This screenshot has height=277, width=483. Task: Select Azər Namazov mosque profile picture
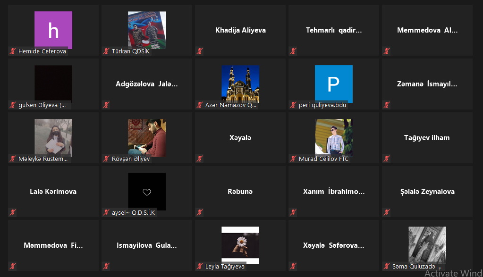pyautogui.click(x=240, y=84)
